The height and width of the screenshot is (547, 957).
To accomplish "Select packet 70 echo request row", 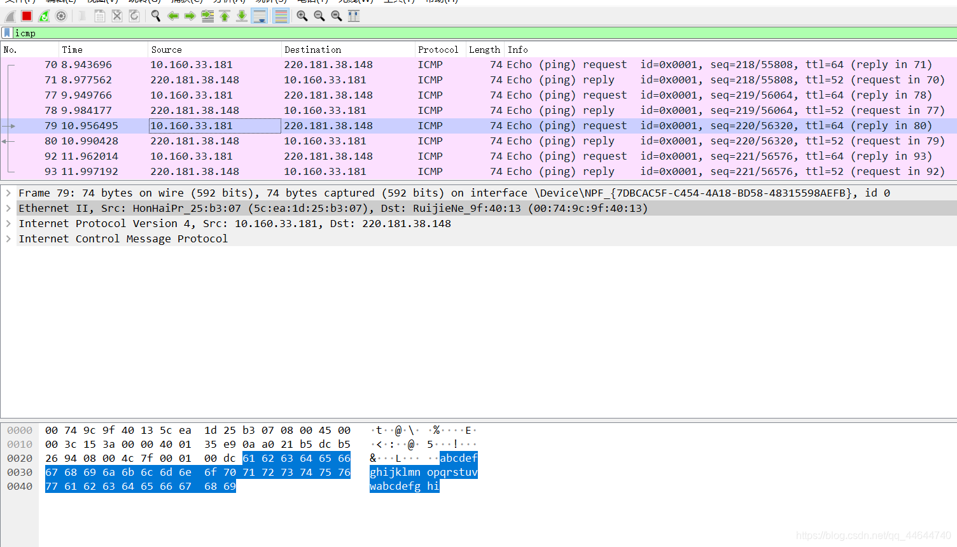I will pos(478,65).
